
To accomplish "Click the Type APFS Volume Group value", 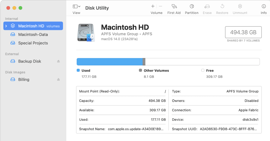I will click(243, 91).
